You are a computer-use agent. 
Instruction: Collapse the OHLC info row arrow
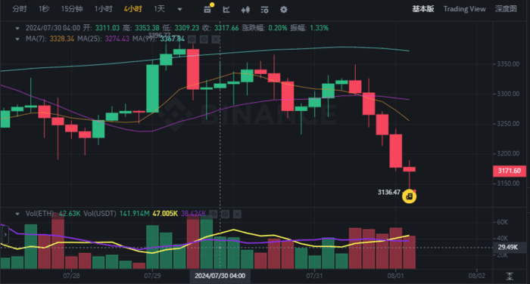(x=17, y=28)
